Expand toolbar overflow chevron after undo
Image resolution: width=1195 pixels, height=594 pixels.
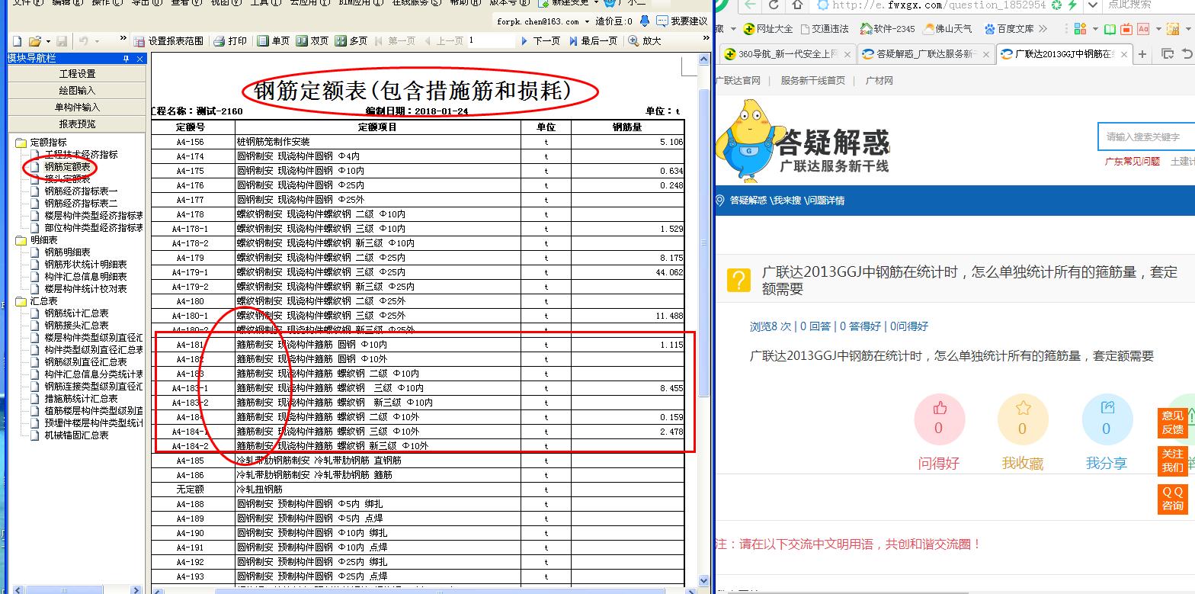coord(123,39)
